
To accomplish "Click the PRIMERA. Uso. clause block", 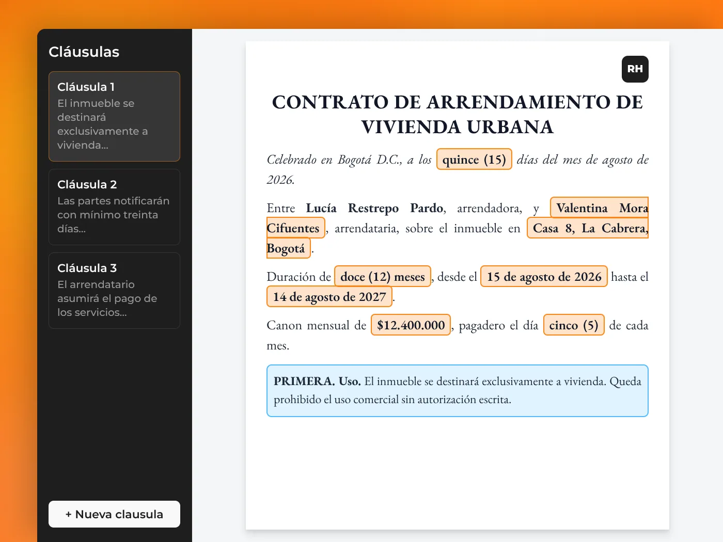I will (x=458, y=391).
